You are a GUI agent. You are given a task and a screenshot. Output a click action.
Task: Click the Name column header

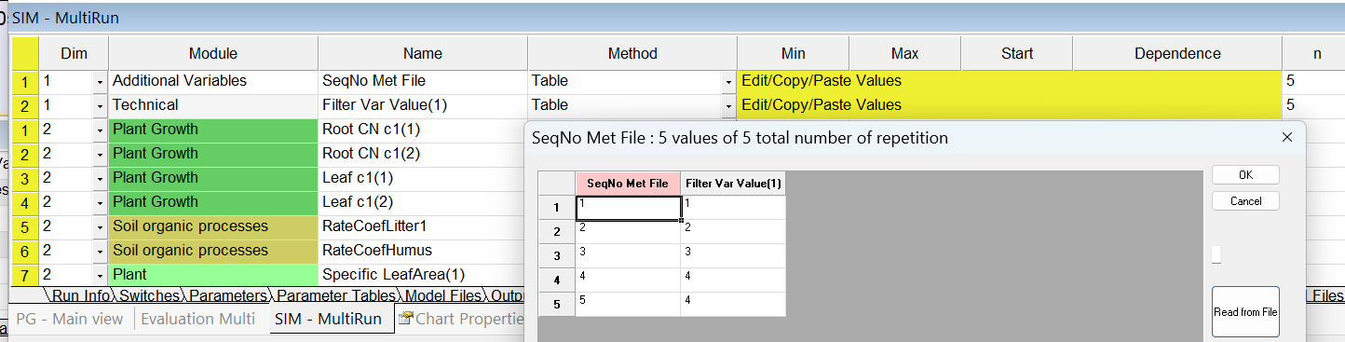point(423,54)
